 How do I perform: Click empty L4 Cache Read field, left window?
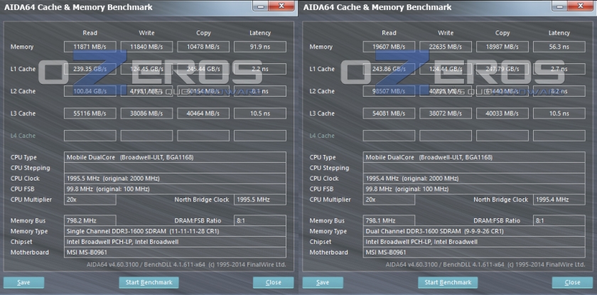pos(90,136)
